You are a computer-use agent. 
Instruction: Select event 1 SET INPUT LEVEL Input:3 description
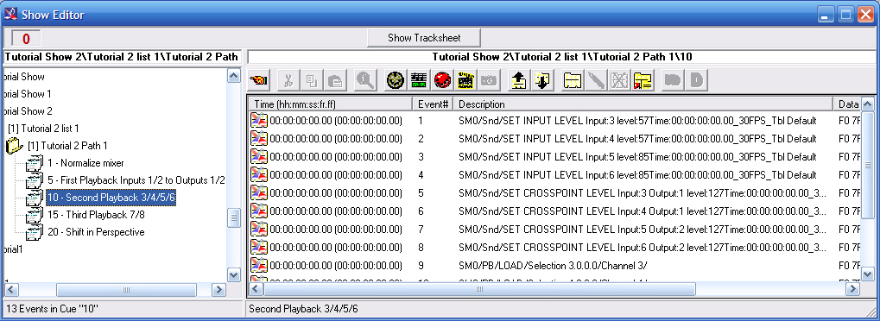637,121
